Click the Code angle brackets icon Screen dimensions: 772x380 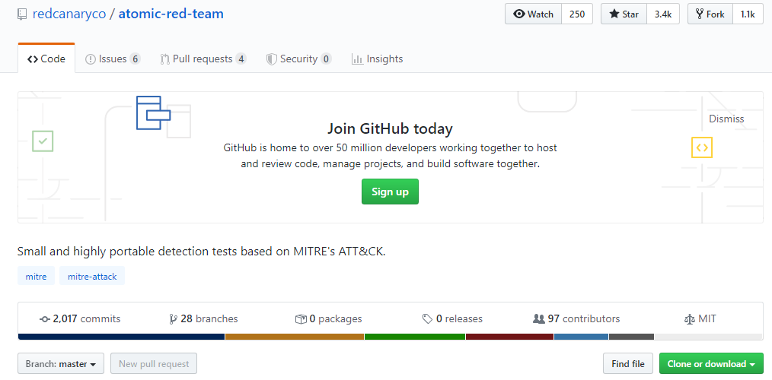[33, 59]
